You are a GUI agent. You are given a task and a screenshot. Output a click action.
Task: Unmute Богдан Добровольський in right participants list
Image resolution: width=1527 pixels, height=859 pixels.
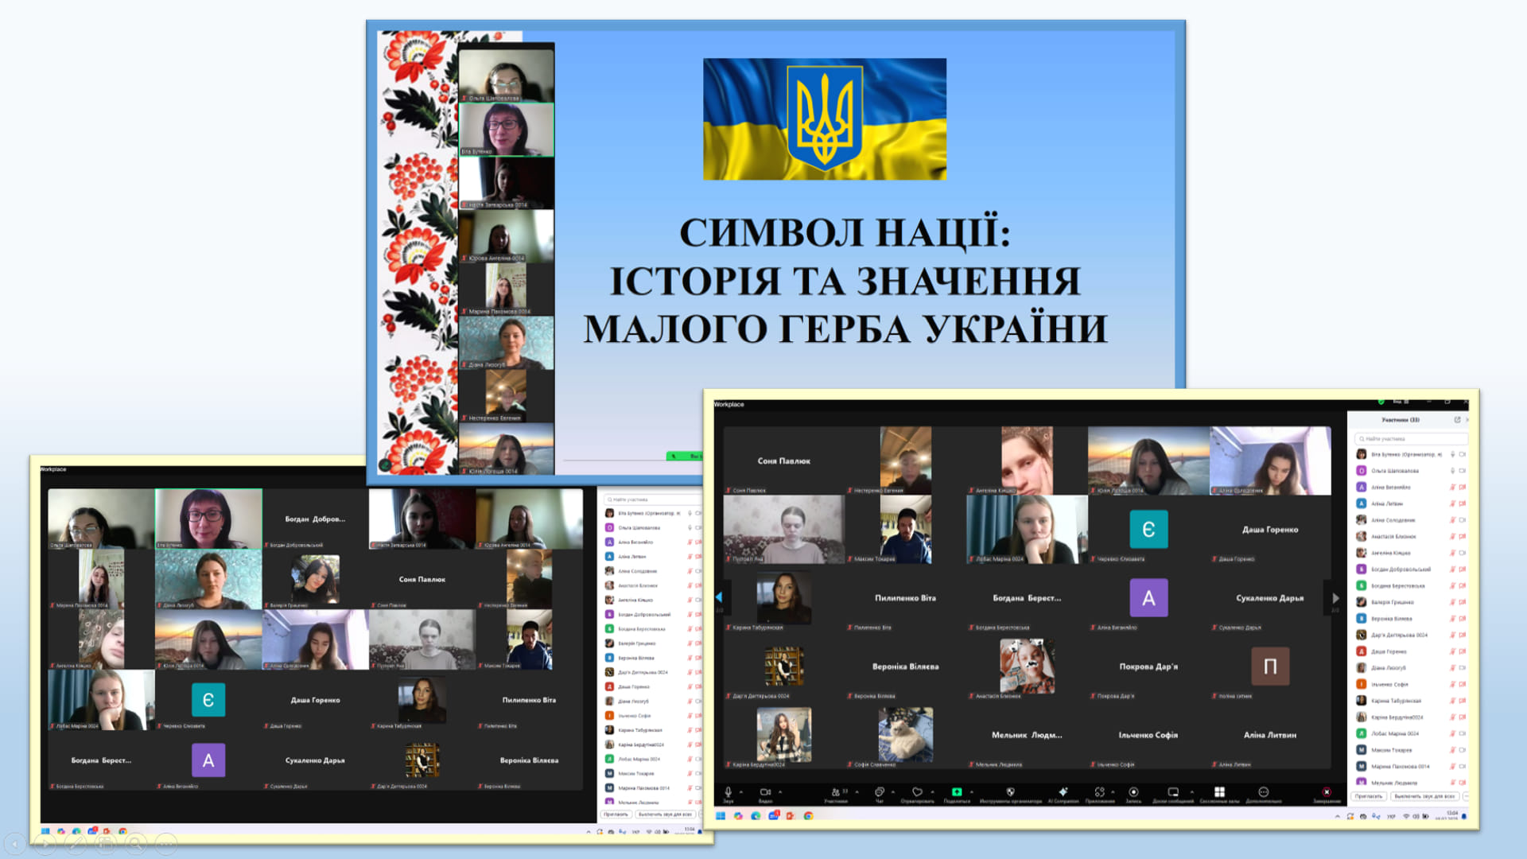coord(1452,569)
